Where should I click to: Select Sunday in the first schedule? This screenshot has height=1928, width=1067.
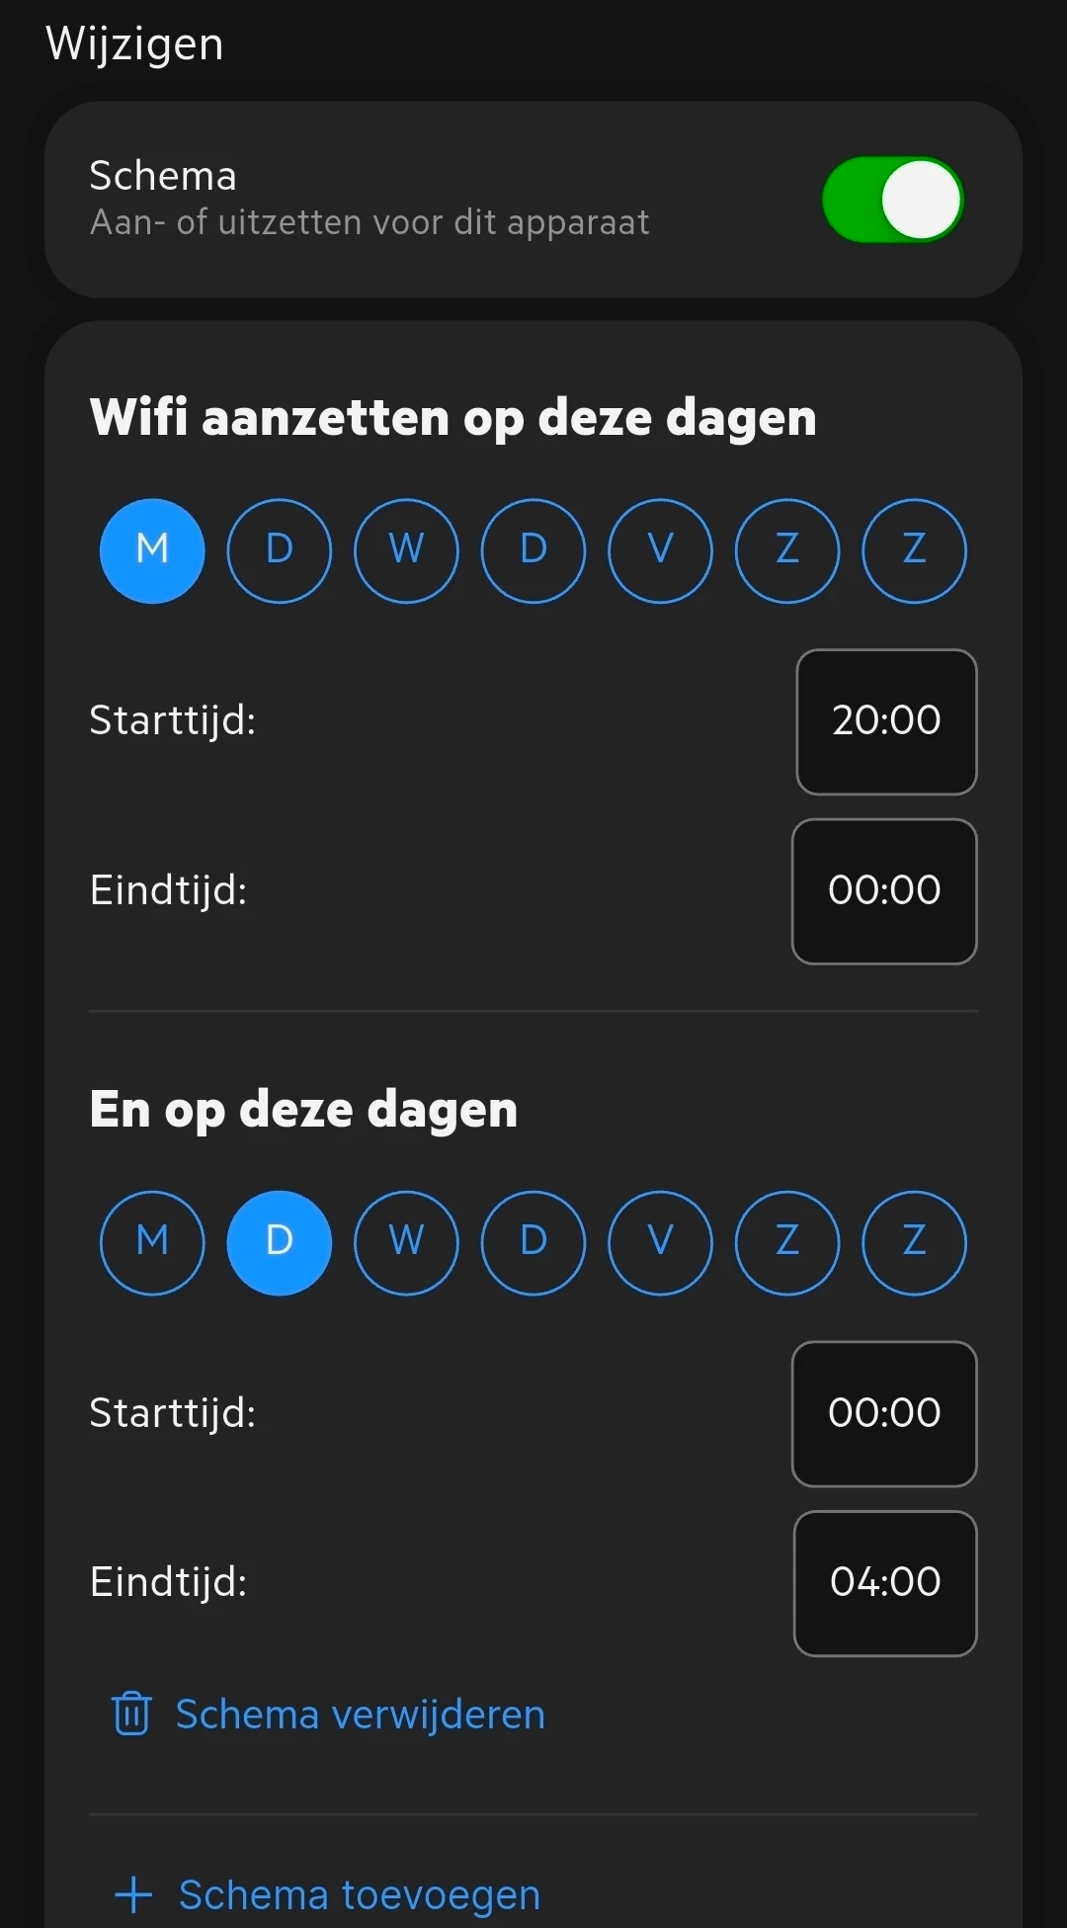tap(914, 550)
